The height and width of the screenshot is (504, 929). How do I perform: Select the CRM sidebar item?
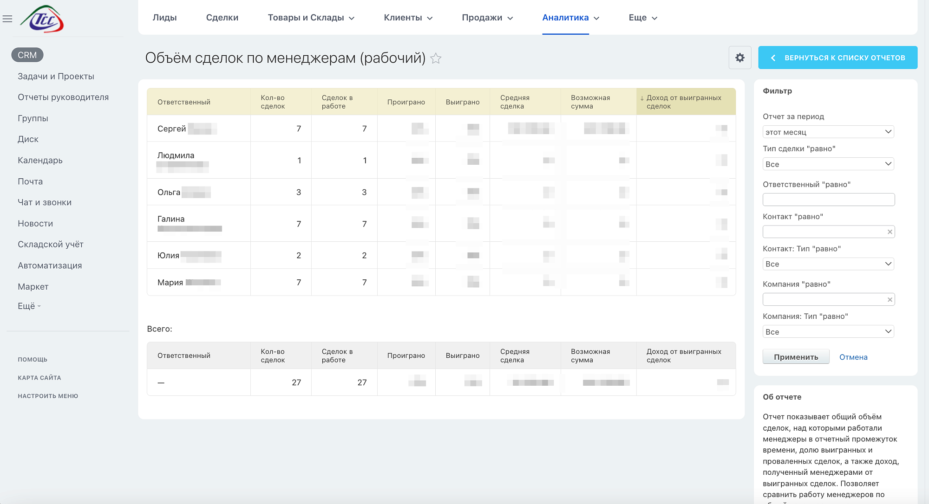(x=27, y=55)
